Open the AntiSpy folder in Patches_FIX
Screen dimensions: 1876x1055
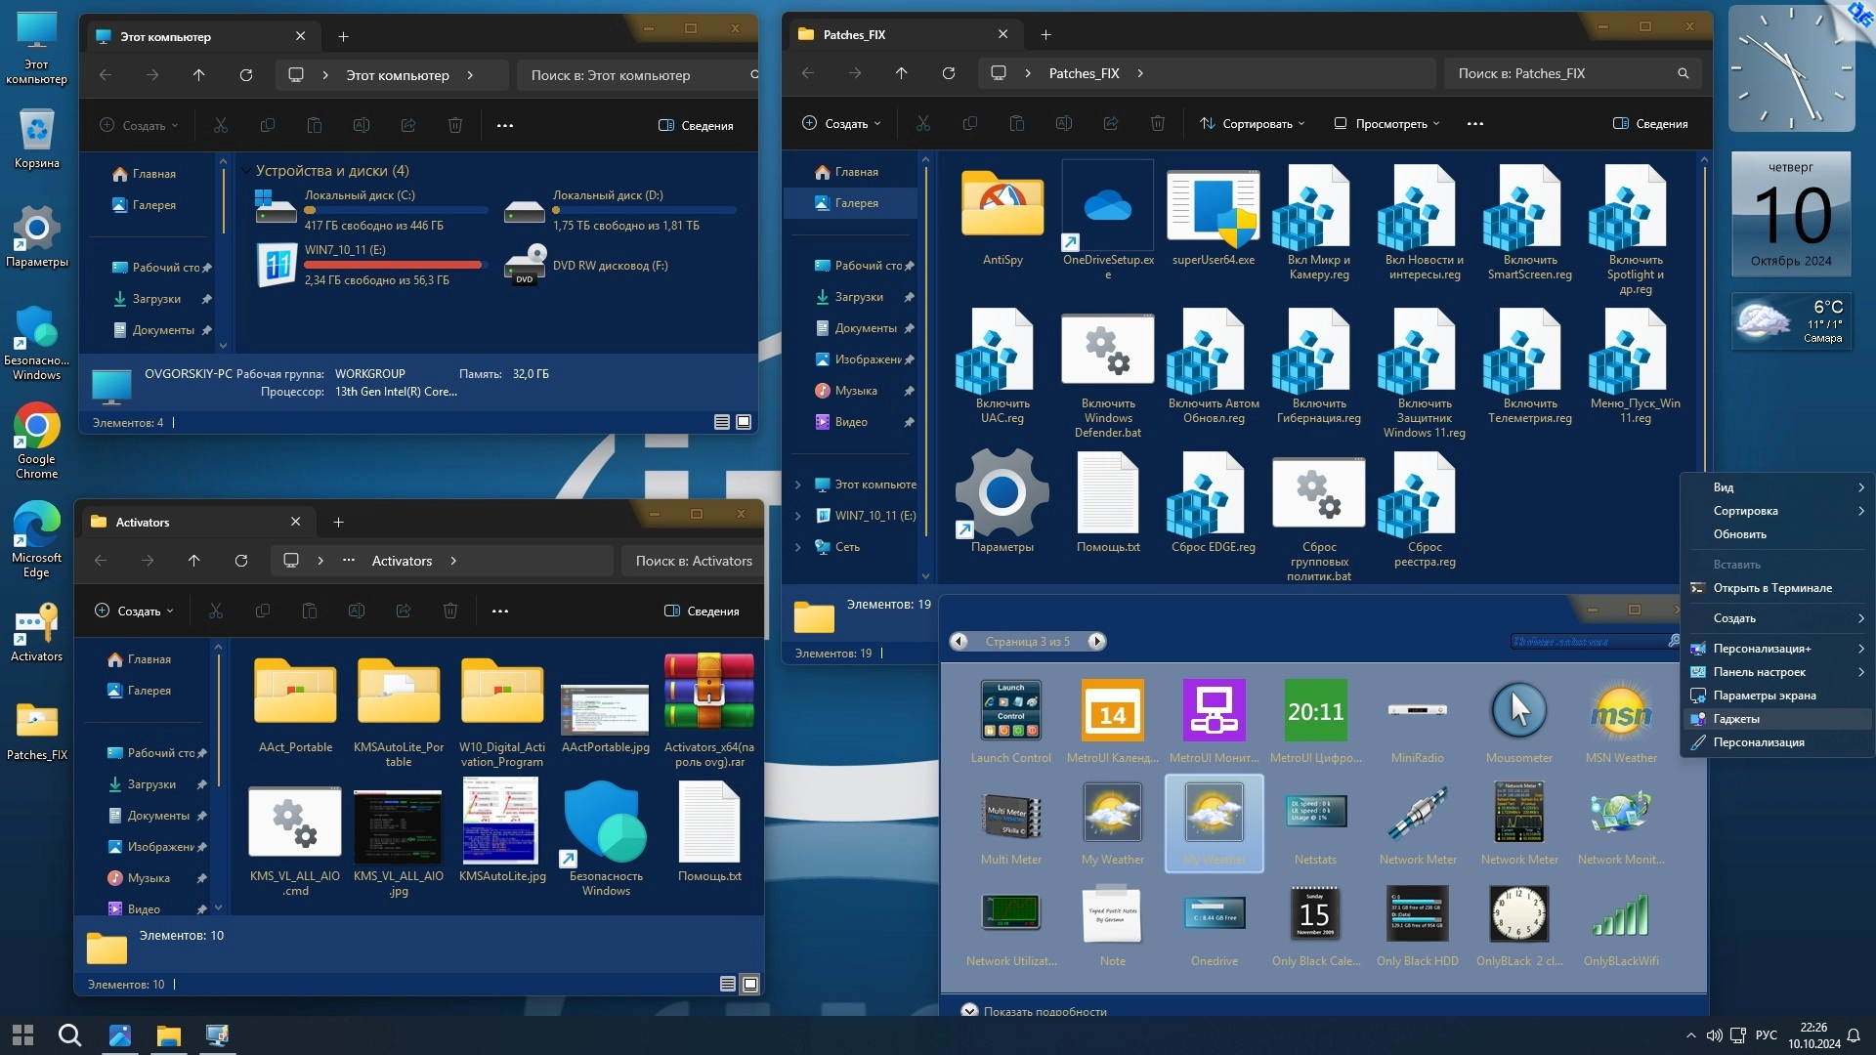tap(1002, 206)
